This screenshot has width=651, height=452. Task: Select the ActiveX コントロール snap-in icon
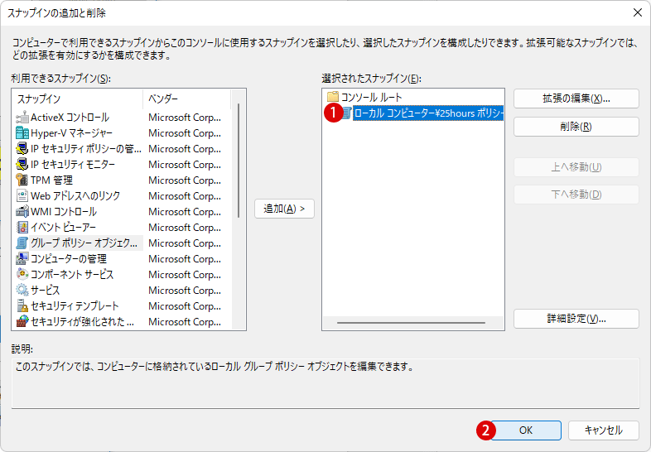click(x=22, y=118)
